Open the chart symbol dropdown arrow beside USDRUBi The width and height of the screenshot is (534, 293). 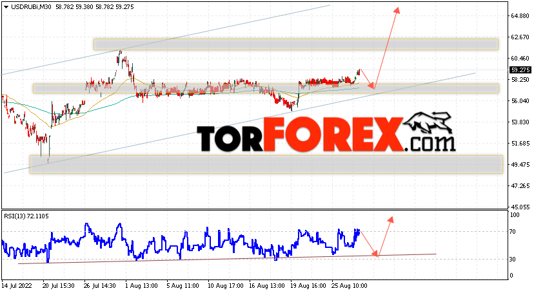[6, 7]
